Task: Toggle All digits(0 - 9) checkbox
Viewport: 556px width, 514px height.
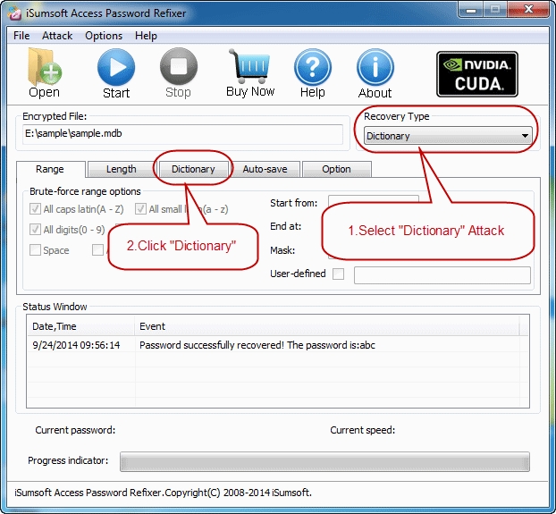Action: (x=35, y=230)
